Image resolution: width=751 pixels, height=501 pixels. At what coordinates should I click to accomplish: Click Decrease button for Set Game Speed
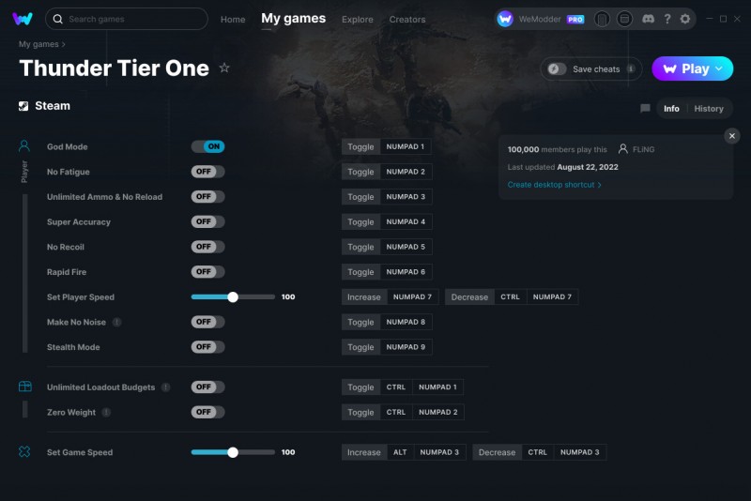(498, 452)
